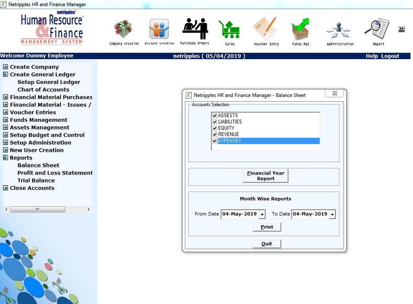Select the REVENUE list row text
The image size is (413, 304).
(x=228, y=135)
